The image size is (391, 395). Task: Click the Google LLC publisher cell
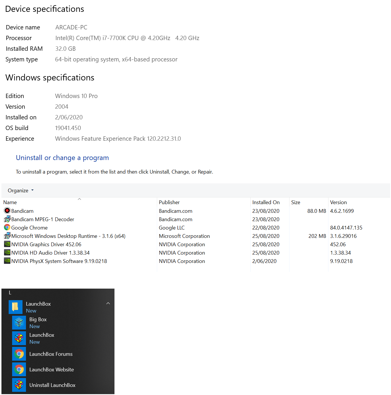(172, 227)
